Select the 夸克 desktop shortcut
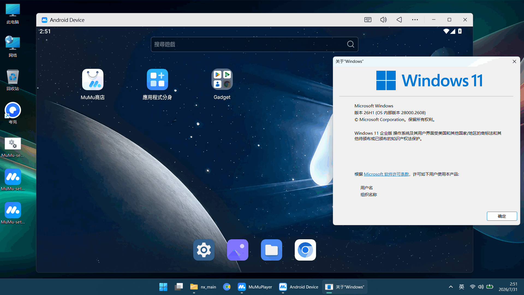This screenshot has height=295, width=524. 13,113
